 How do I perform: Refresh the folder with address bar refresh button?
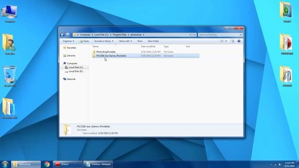(194, 35)
